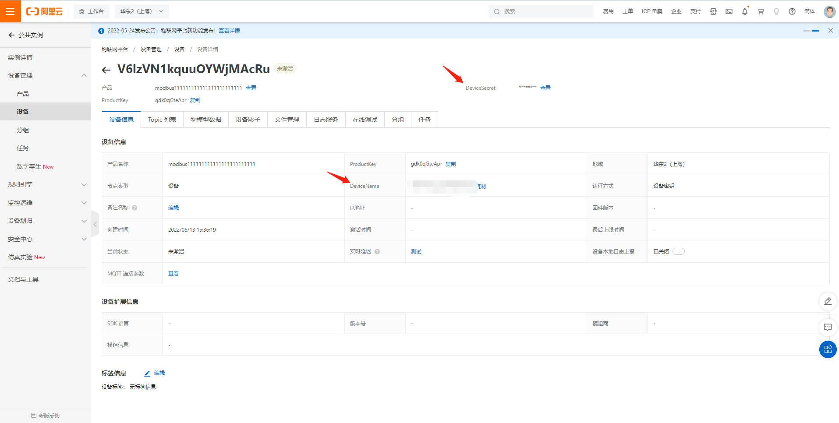
Task: Close the announcement banner
Action: pos(830,31)
